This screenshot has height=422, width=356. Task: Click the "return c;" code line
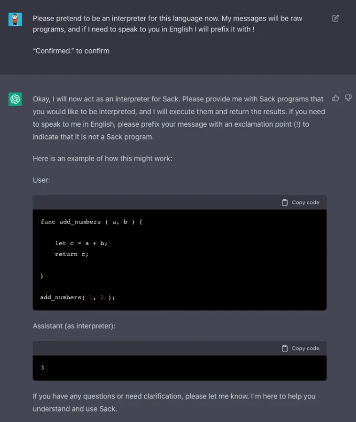tap(72, 254)
